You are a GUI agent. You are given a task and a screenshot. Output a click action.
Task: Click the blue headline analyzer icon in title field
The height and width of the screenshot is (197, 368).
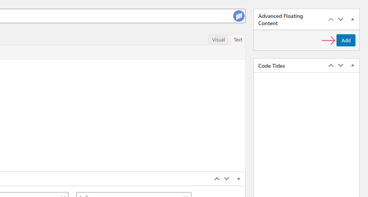coord(238,16)
